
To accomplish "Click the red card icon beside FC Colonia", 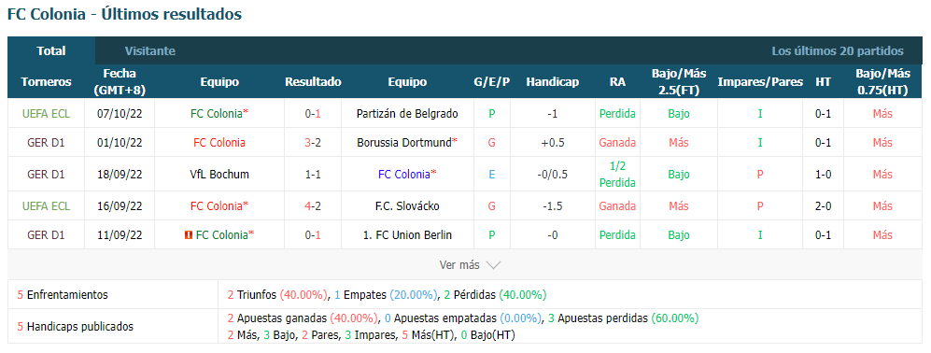I will coord(189,235).
